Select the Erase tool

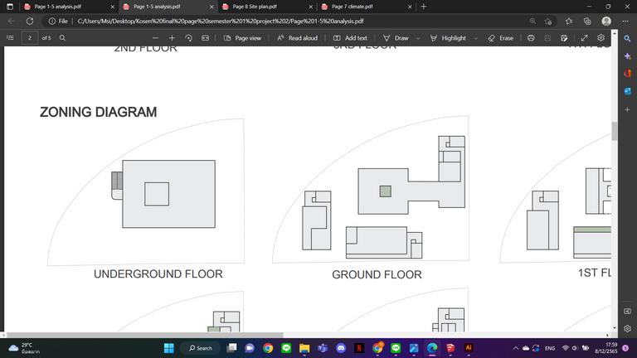(x=500, y=38)
